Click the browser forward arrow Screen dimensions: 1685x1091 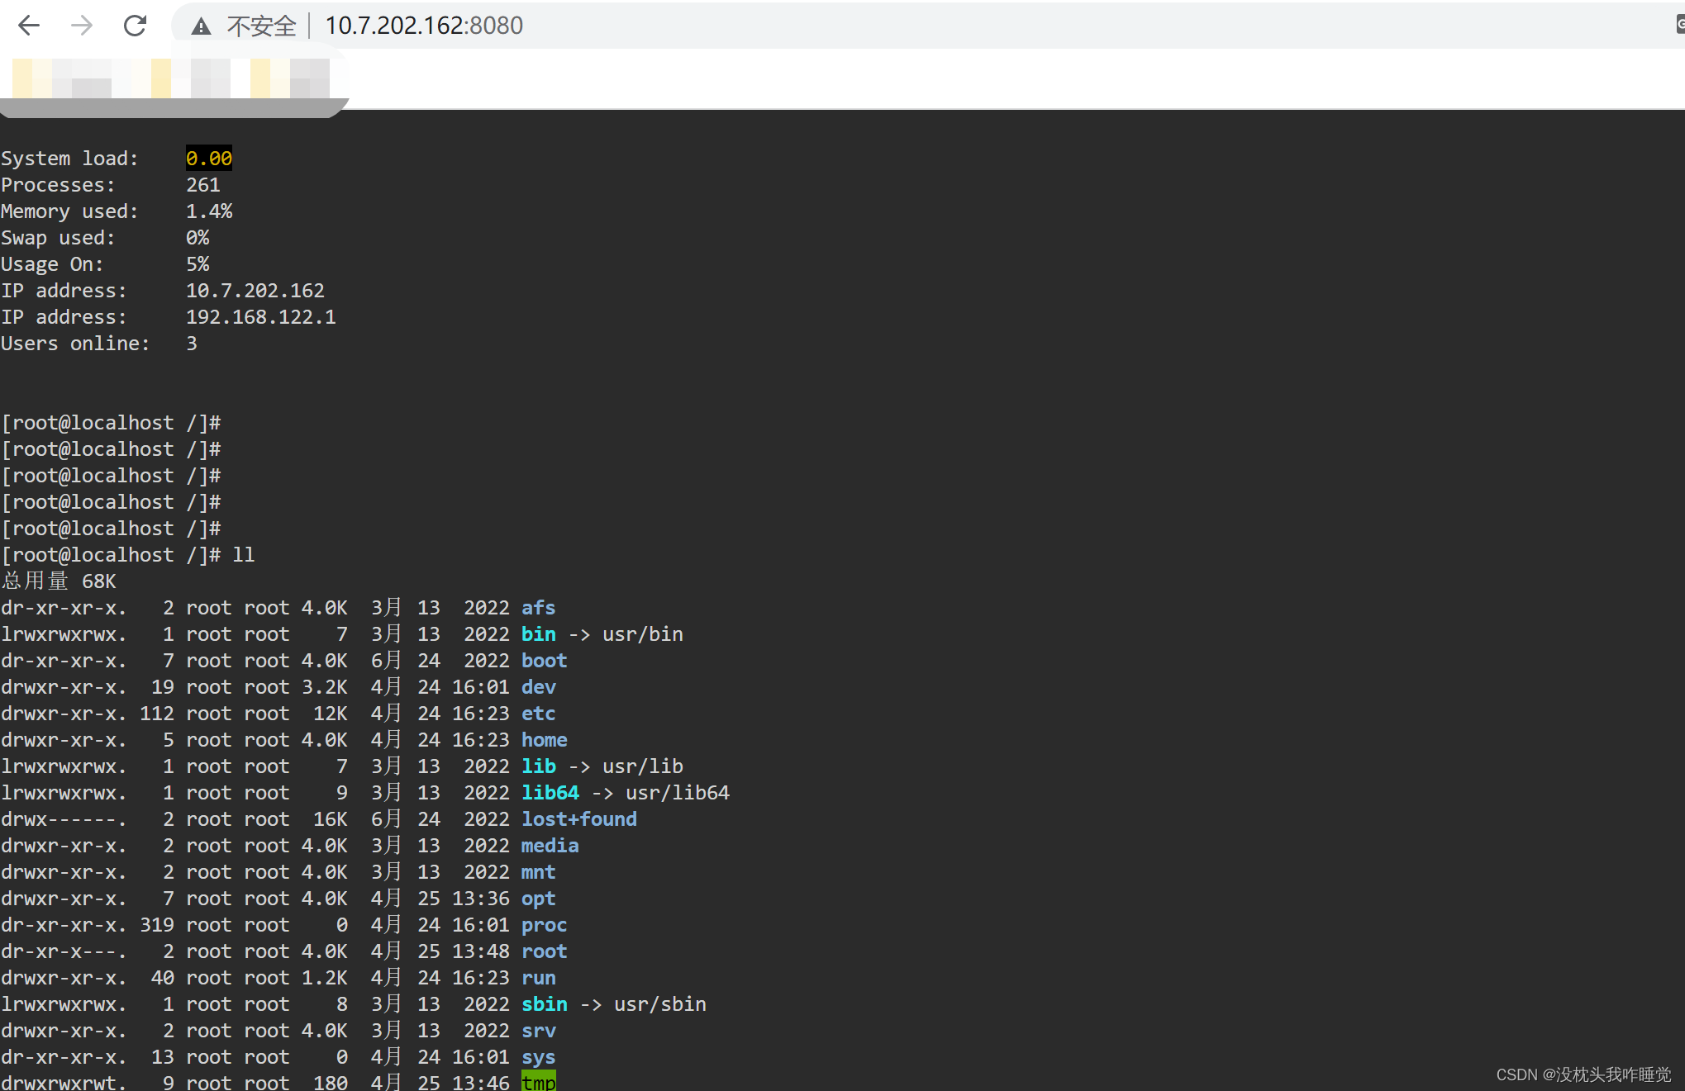pyautogui.click(x=82, y=26)
